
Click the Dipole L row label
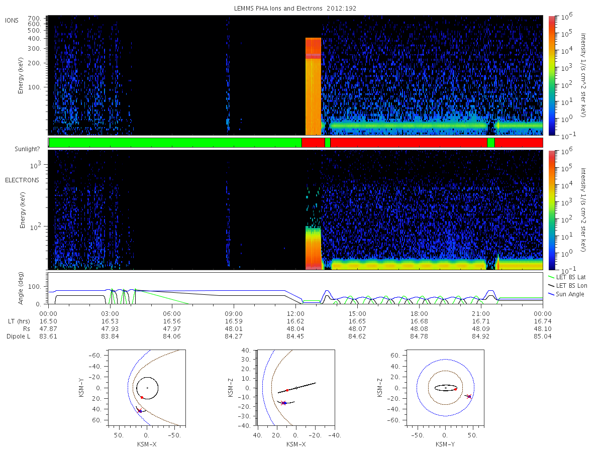[x=18, y=336]
